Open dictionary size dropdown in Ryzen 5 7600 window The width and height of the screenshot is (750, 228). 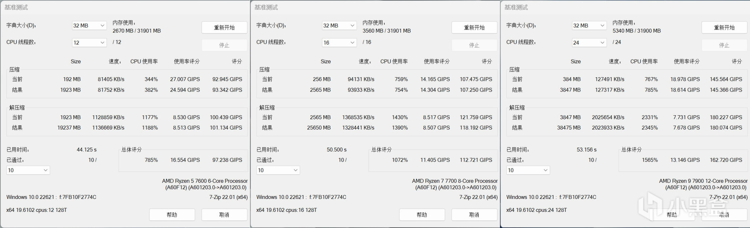89,25
